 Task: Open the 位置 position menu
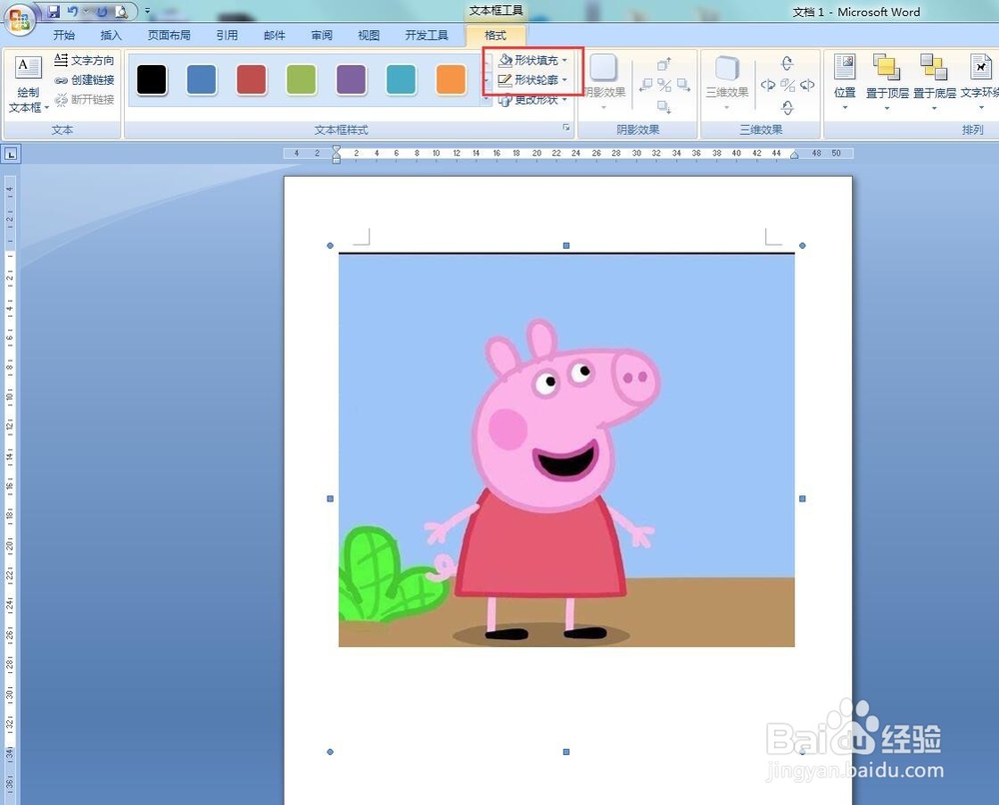click(845, 82)
